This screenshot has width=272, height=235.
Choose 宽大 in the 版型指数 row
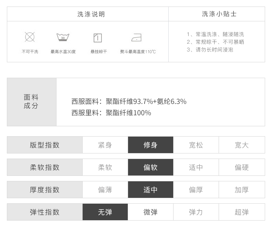[x=242, y=145]
